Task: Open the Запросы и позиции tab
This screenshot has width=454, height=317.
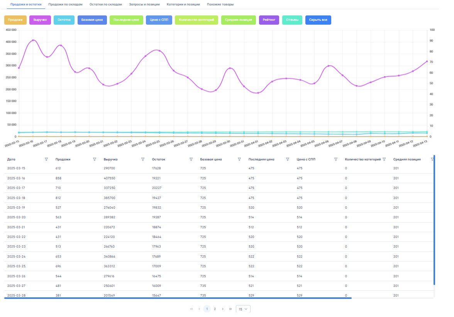Action: click(144, 4)
